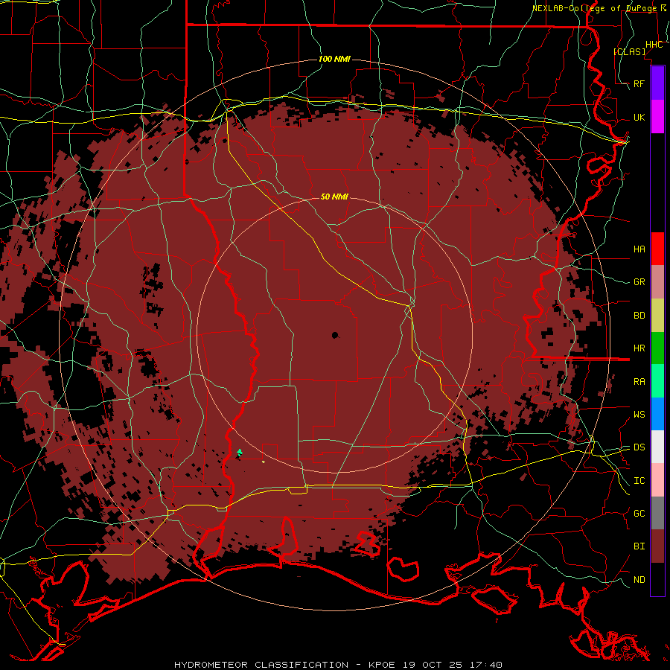The width and height of the screenshot is (670, 670).
Task: Click the black radar site dot at center
Action: pos(335,335)
